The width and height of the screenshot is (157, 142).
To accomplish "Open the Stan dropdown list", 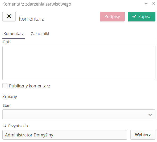I will (79, 114).
